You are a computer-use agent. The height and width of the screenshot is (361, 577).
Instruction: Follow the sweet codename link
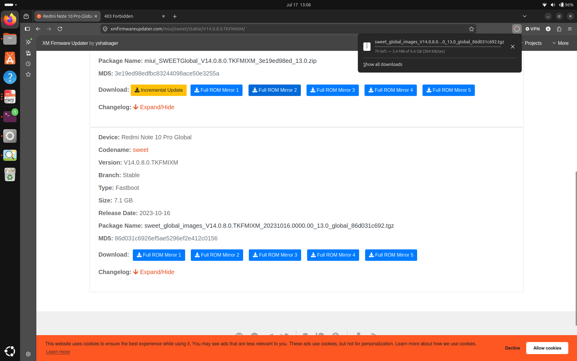click(x=141, y=150)
